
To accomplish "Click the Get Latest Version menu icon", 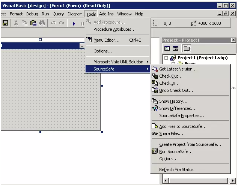I will 155,69.
